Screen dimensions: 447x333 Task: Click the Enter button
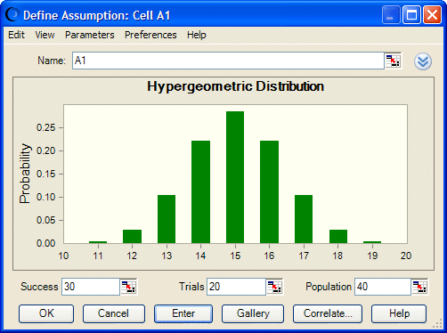coord(183,313)
